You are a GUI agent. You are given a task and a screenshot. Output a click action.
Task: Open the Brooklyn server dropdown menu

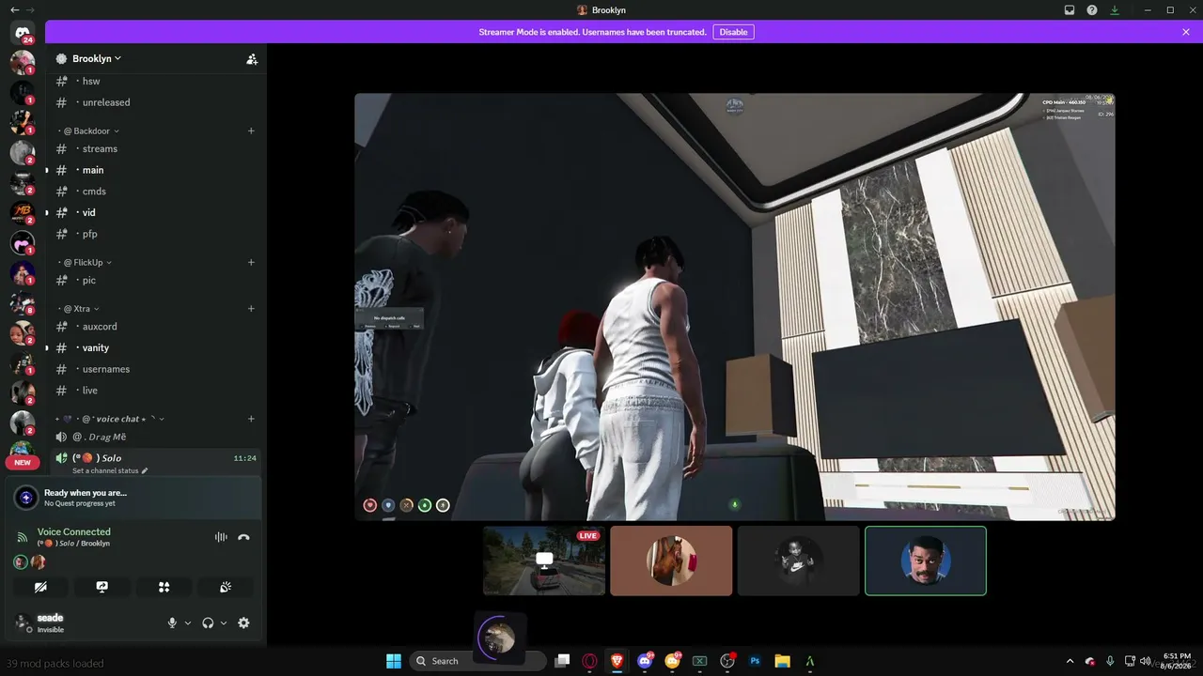coord(98,58)
